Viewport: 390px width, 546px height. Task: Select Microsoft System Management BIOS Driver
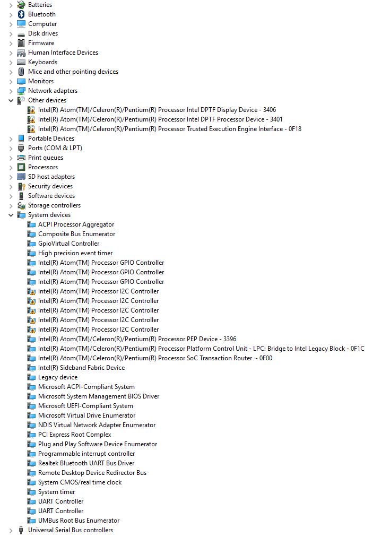(99, 396)
